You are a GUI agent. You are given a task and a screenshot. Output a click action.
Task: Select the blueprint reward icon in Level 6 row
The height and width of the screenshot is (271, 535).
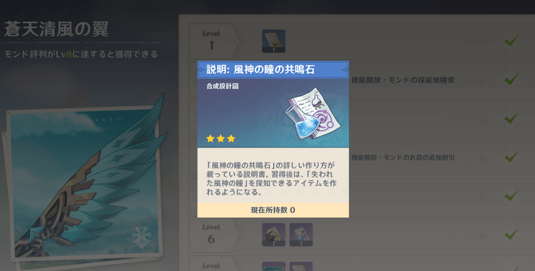click(301, 234)
